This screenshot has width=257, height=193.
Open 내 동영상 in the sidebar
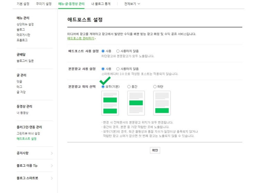(x=22, y=113)
